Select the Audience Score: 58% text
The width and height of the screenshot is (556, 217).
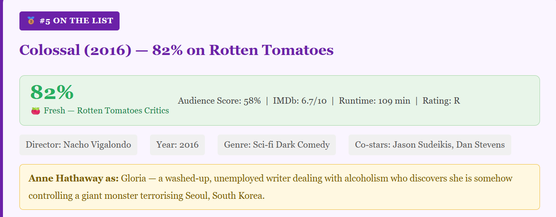(x=219, y=101)
